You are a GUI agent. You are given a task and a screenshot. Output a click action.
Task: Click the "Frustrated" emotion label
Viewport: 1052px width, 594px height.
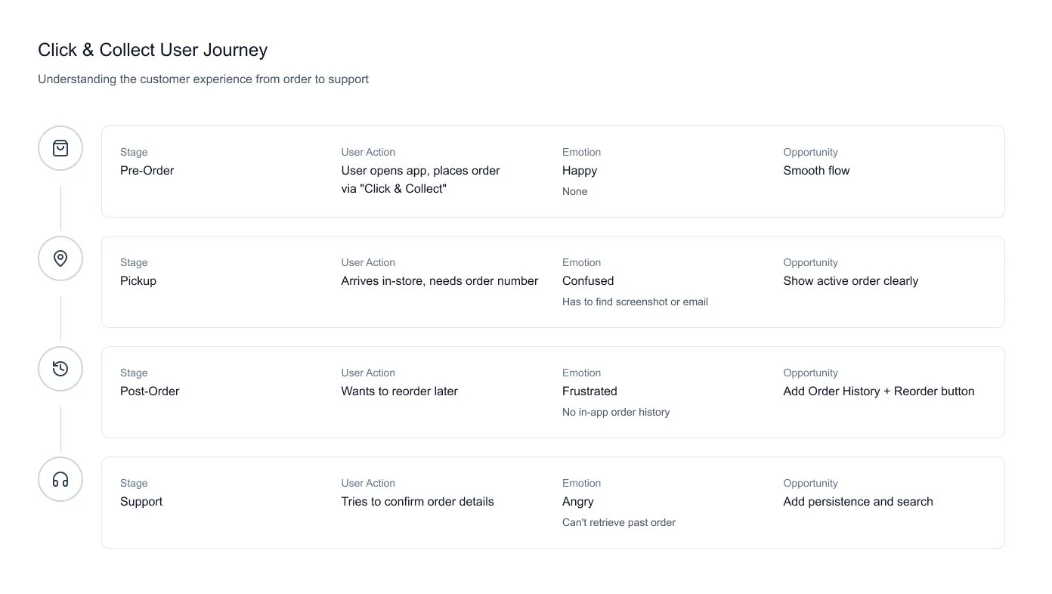(589, 391)
